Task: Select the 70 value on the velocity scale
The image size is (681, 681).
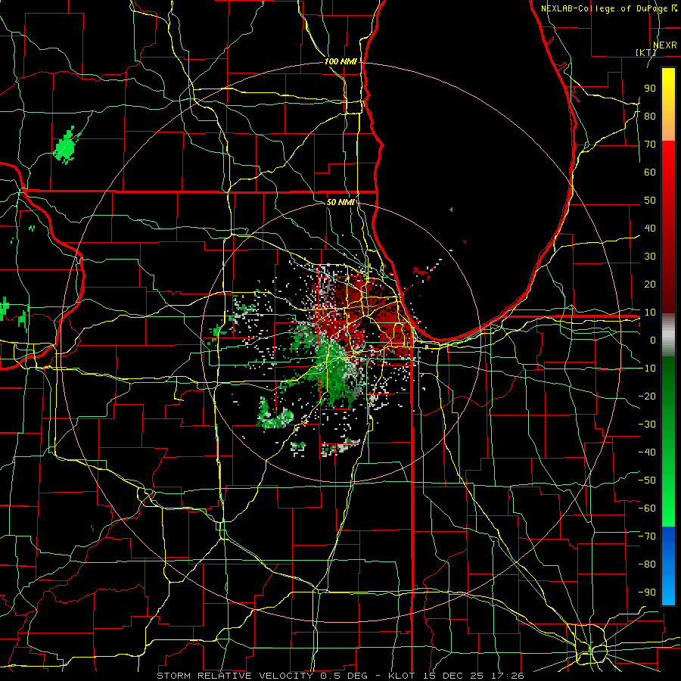Action: 650,145
